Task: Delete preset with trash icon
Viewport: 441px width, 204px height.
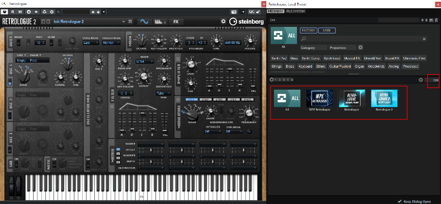Action: [436, 20]
